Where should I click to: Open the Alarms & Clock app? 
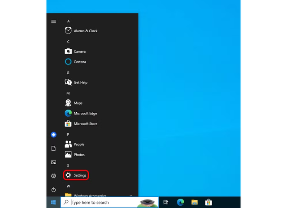(x=85, y=31)
